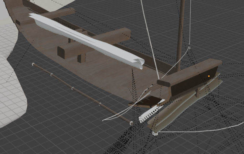
Task: Select the thin white rope right of the mast
Action: coord(190,22)
